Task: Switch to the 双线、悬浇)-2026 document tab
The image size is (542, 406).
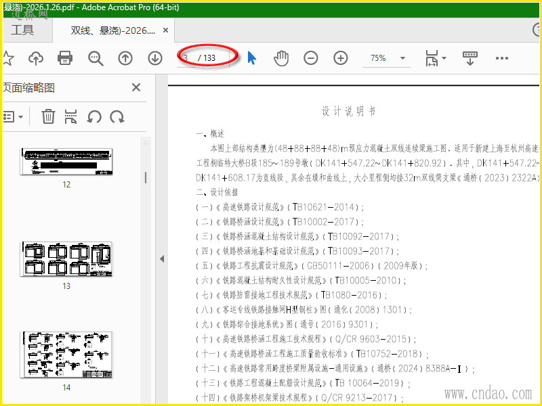Action: click(112, 30)
